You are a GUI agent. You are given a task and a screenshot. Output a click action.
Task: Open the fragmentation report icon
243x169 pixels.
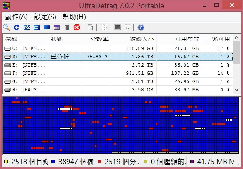pyautogui.click(x=90, y=28)
